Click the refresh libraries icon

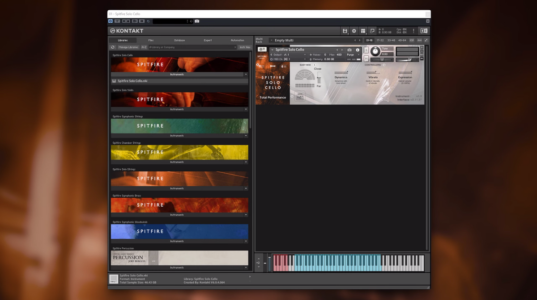[113, 47]
